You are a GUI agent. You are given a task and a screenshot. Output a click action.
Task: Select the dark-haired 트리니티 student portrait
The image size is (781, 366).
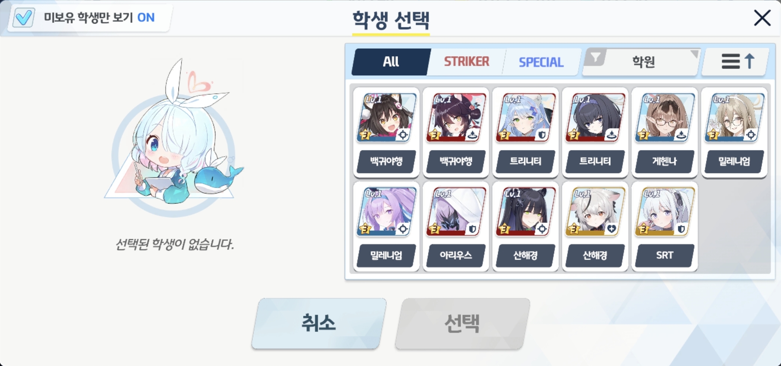pyautogui.click(x=595, y=133)
